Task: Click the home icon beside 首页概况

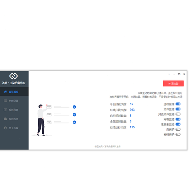Action: click(6, 92)
